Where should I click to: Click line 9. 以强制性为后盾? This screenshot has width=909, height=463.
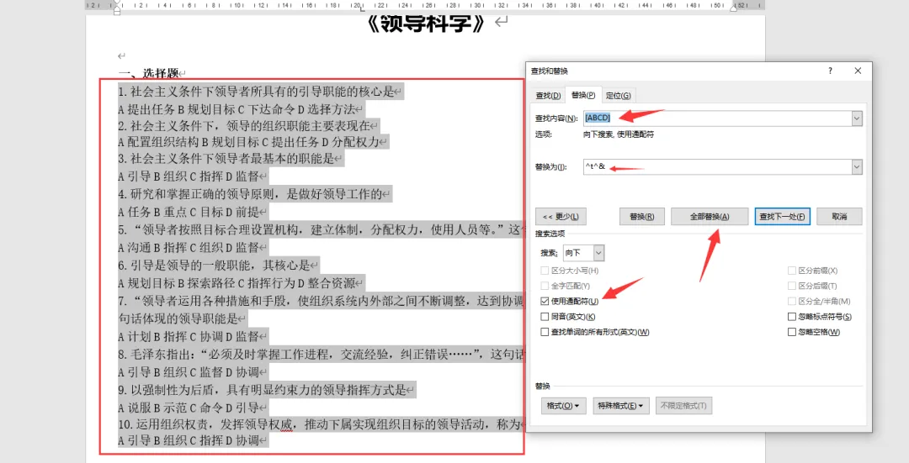[262, 390]
